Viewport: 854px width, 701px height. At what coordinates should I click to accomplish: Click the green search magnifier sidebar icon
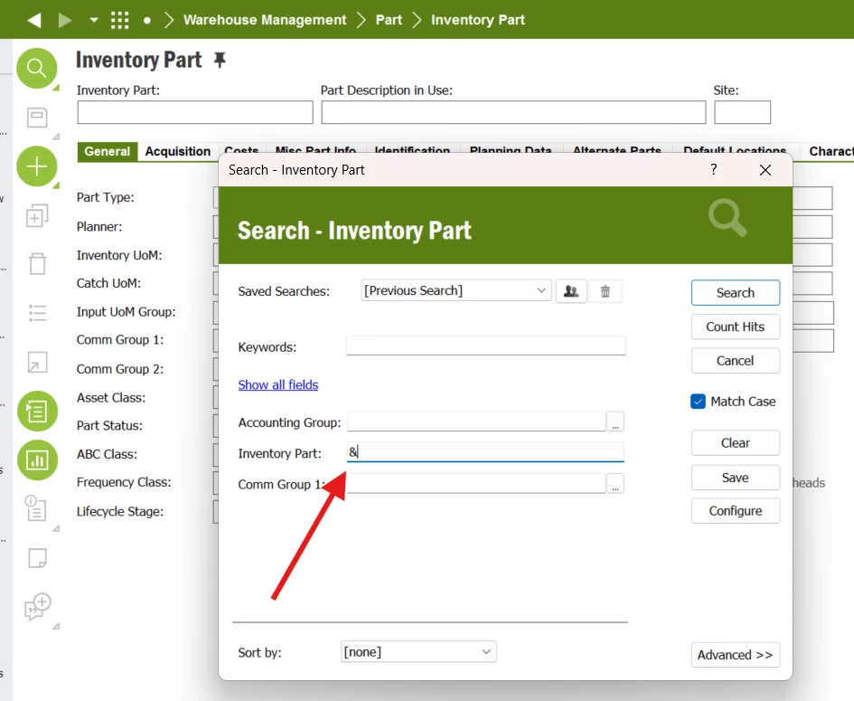pos(37,68)
